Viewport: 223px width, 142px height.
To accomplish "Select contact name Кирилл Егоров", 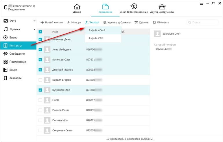I will 61,80.
